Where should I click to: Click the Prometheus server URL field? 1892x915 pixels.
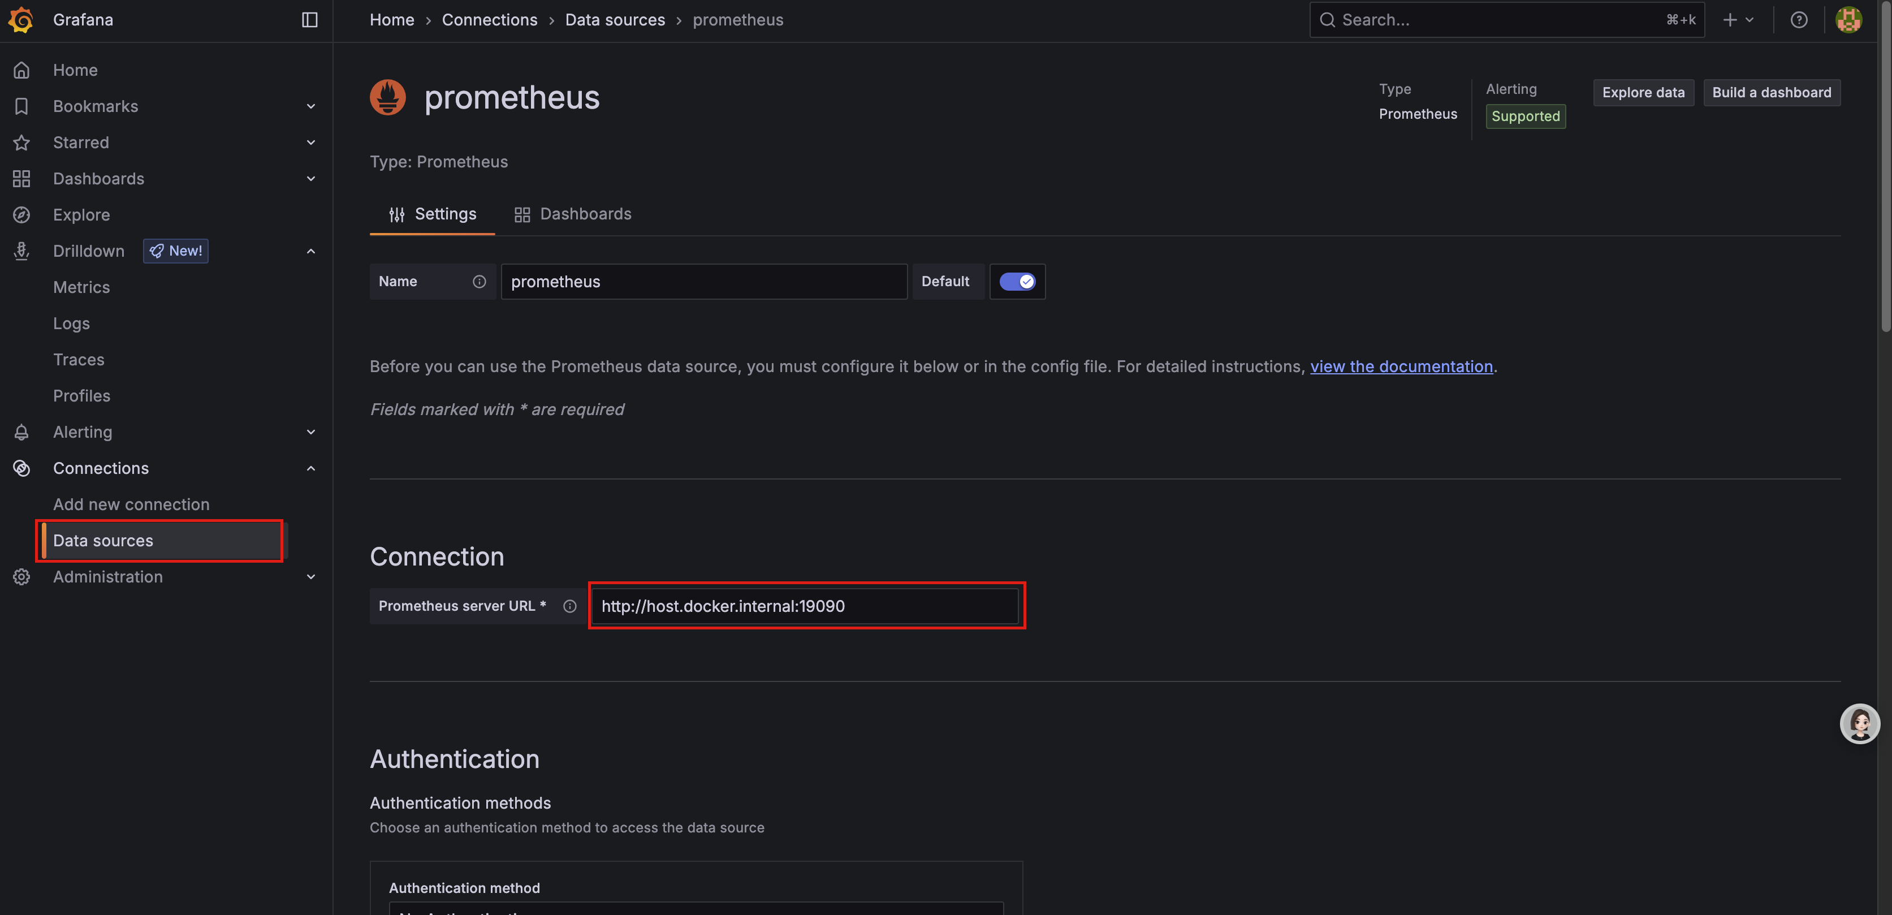click(x=805, y=606)
